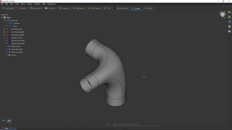Click the round button left of the console
The image size is (232, 130).
(108, 125)
